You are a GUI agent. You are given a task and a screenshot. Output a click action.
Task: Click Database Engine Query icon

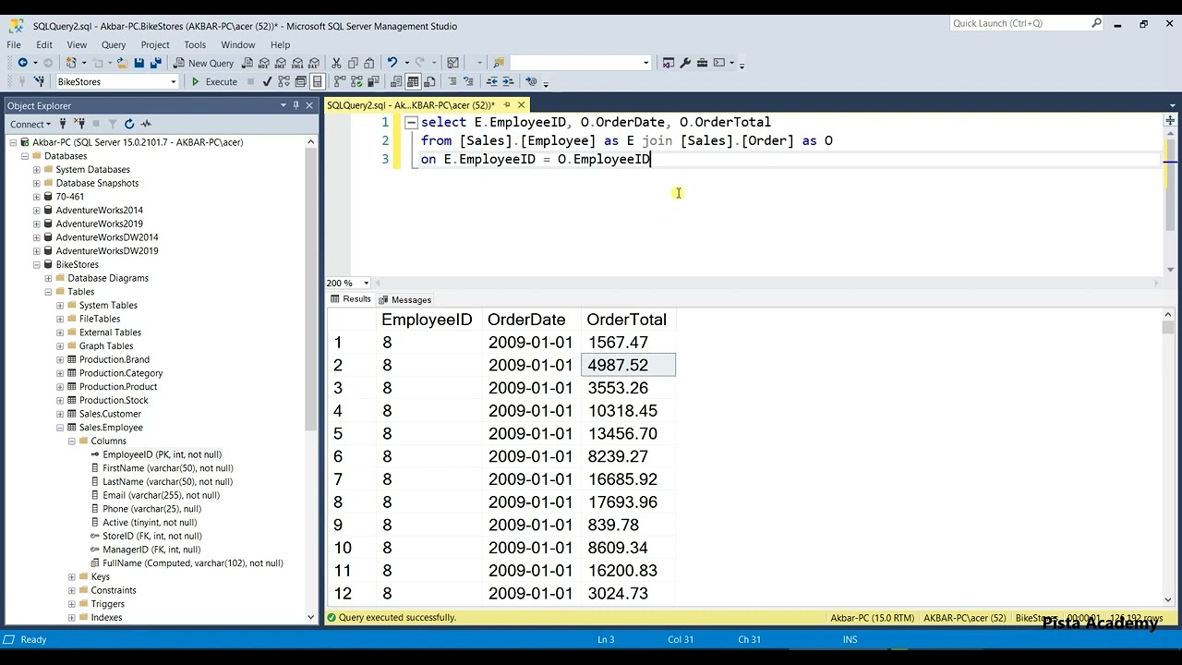247,63
